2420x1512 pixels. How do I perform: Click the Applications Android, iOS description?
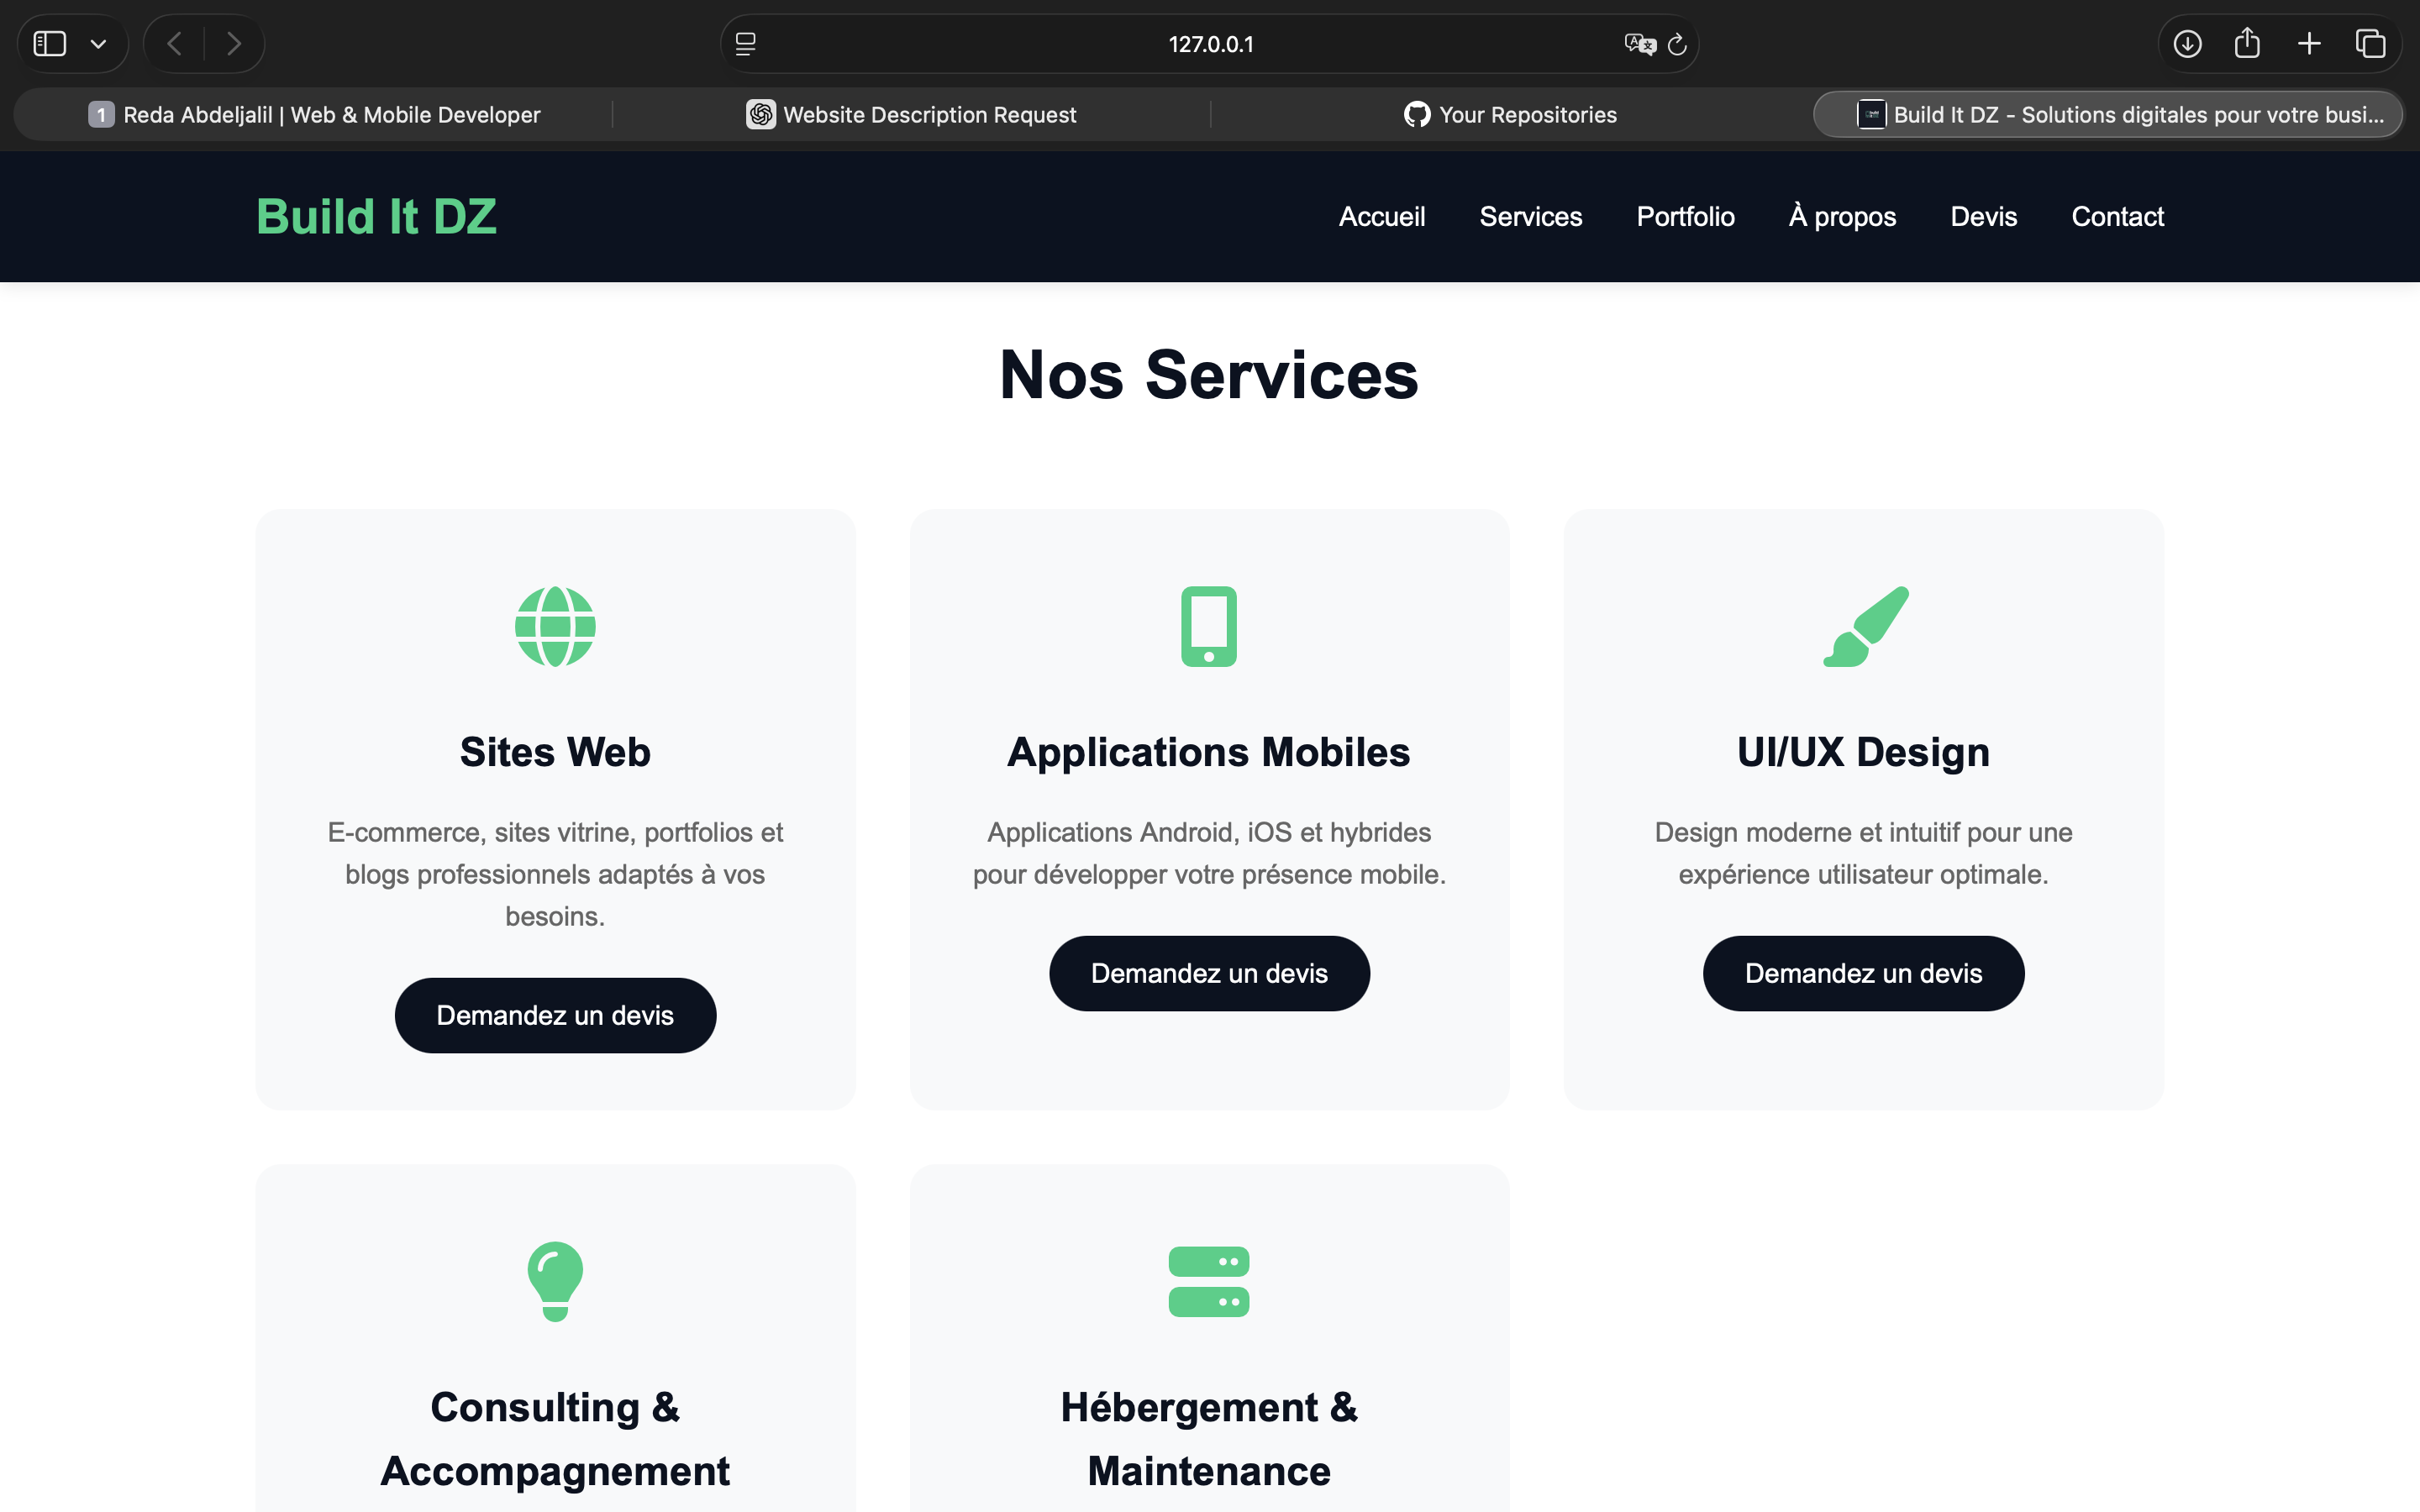pos(1209,853)
